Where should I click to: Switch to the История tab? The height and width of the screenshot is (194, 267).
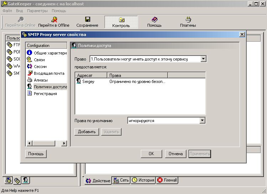pyautogui.click(x=143, y=180)
